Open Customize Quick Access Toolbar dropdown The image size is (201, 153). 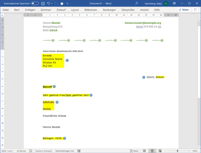[68, 3]
